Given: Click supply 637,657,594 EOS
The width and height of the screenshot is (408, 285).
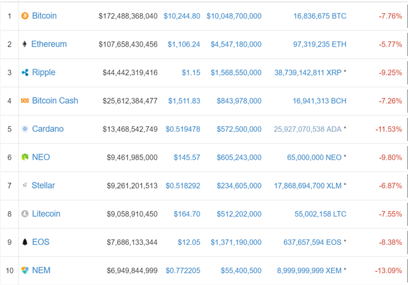Looking at the screenshot, I should click(x=312, y=242).
